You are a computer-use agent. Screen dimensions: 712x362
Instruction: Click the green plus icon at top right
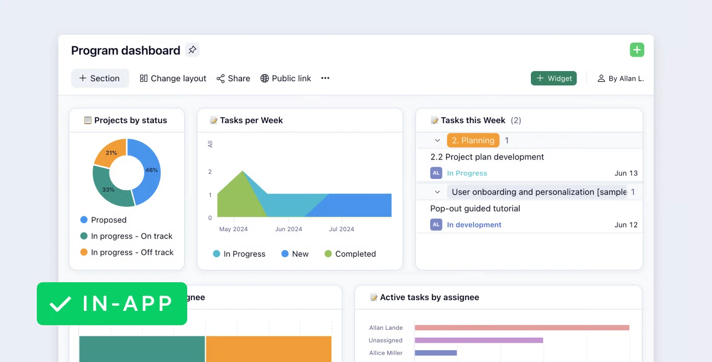pyautogui.click(x=637, y=50)
